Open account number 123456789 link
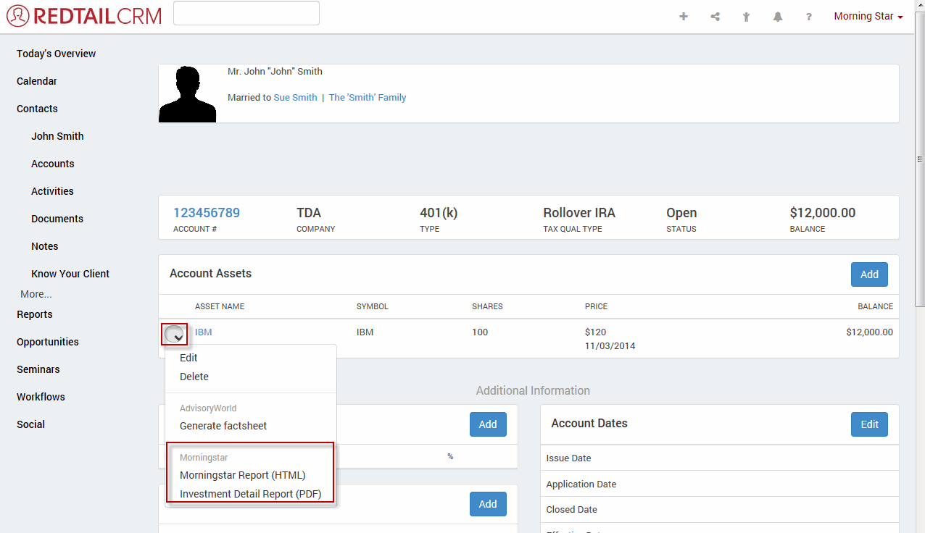The height and width of the screenshot is (533, 925). click(x=206, y=213)
